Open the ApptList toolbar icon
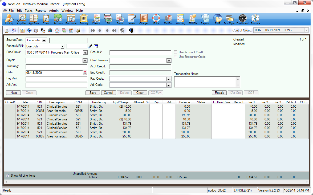This screenshot has height=195, width=313. pyautogui.click(x=21, y=19)
